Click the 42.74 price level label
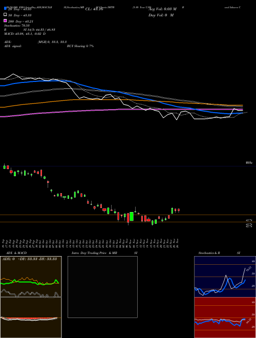 pyautogui.click(x=249, y=220)
